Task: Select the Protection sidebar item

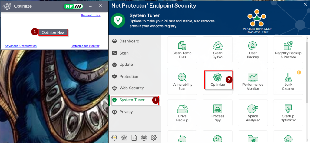Action: pos(129,77)
